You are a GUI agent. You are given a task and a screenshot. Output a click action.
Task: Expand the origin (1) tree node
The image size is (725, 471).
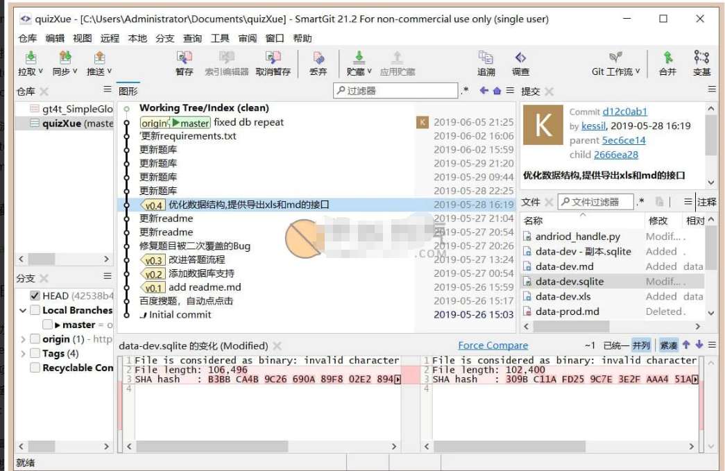(23, 339)
